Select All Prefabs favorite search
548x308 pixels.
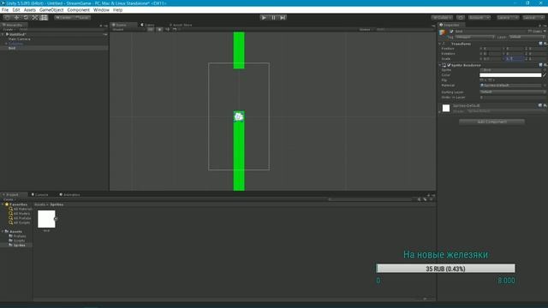click(x=20, y=218)
